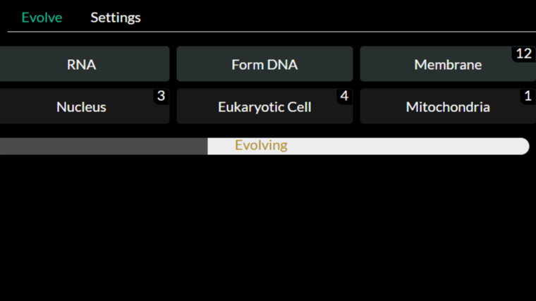Click the Nucleus button
The width and height of the screenshot is (536, 301).
pyautogui.click(x=82, y=107)
